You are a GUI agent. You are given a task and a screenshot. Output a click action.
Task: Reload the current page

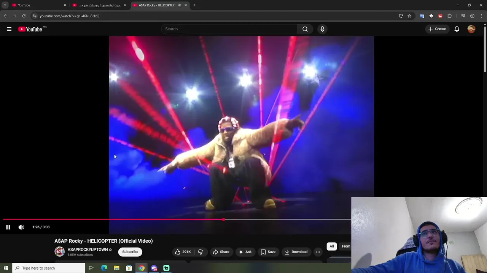tap(24, 16)
